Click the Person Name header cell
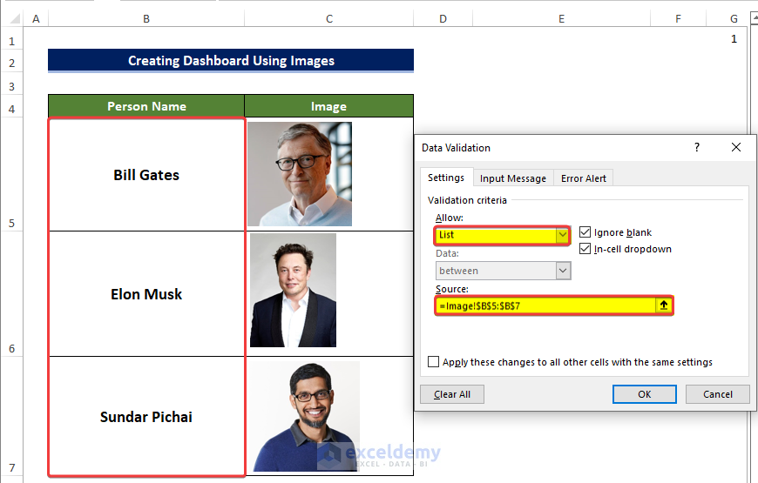The height and width of the screenshot is (483, 758). tap(146, 106)
